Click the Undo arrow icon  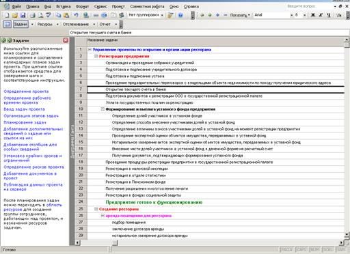click(76, 15)
